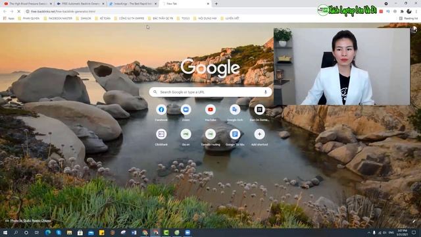Open Word from taskbar
The image size is (421, 237).
(134, 232)
